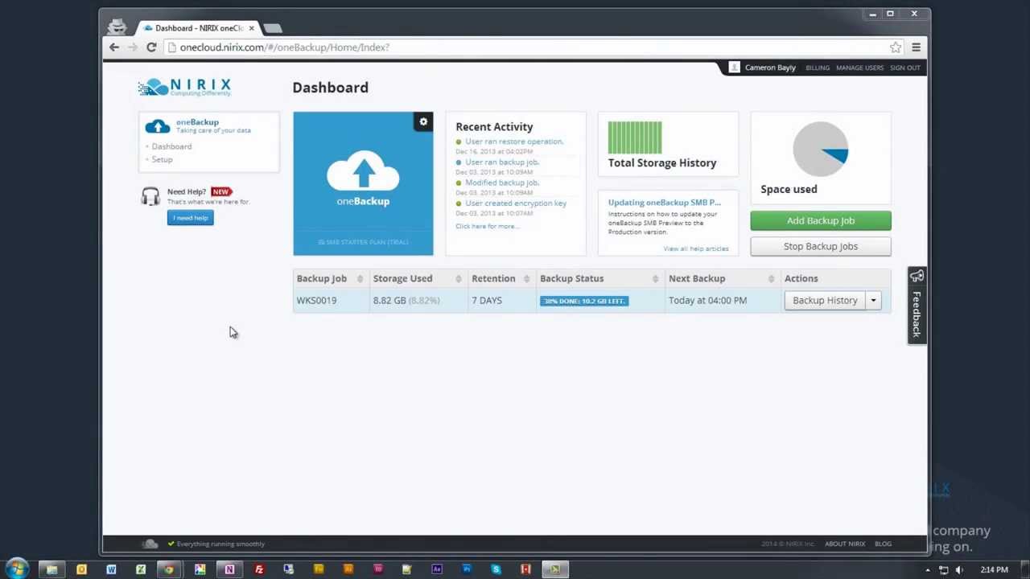Open Excel from the taskbar

[141, 569]
